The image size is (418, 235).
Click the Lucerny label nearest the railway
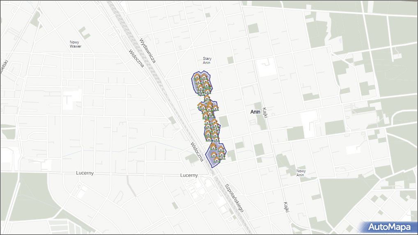pos(189,175)
